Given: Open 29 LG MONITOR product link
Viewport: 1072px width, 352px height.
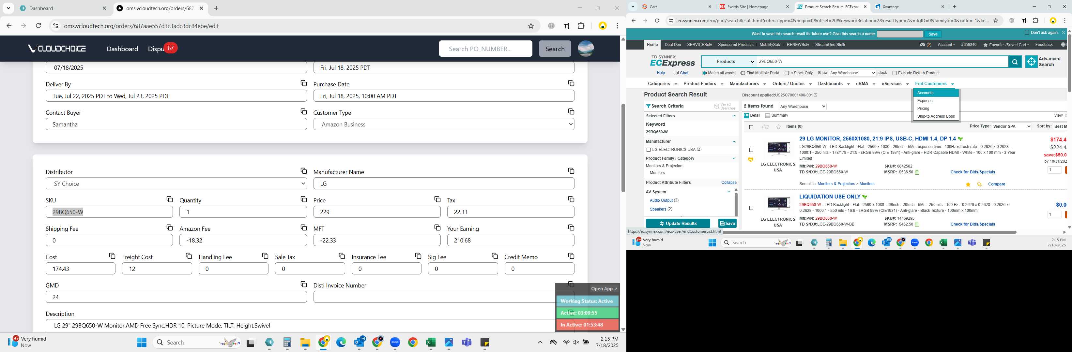Looking at the screenshot, I should (877, 139).
